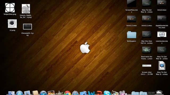Select the conclusion.mov file

162,35
